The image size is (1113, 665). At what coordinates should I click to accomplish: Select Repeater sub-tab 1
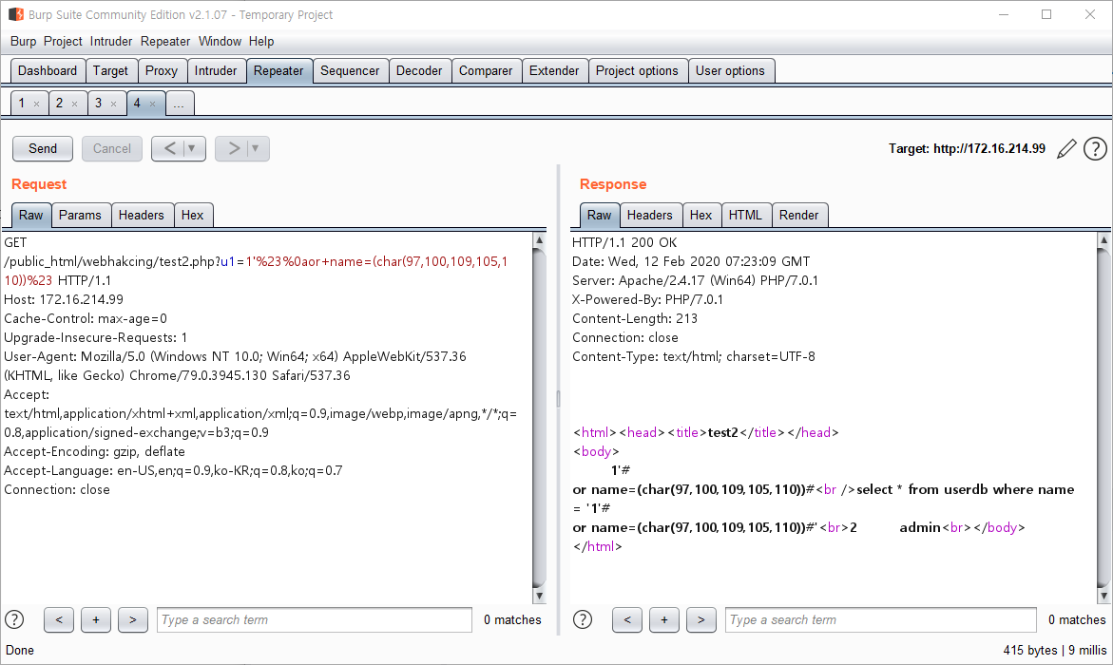tap(22, 104)
